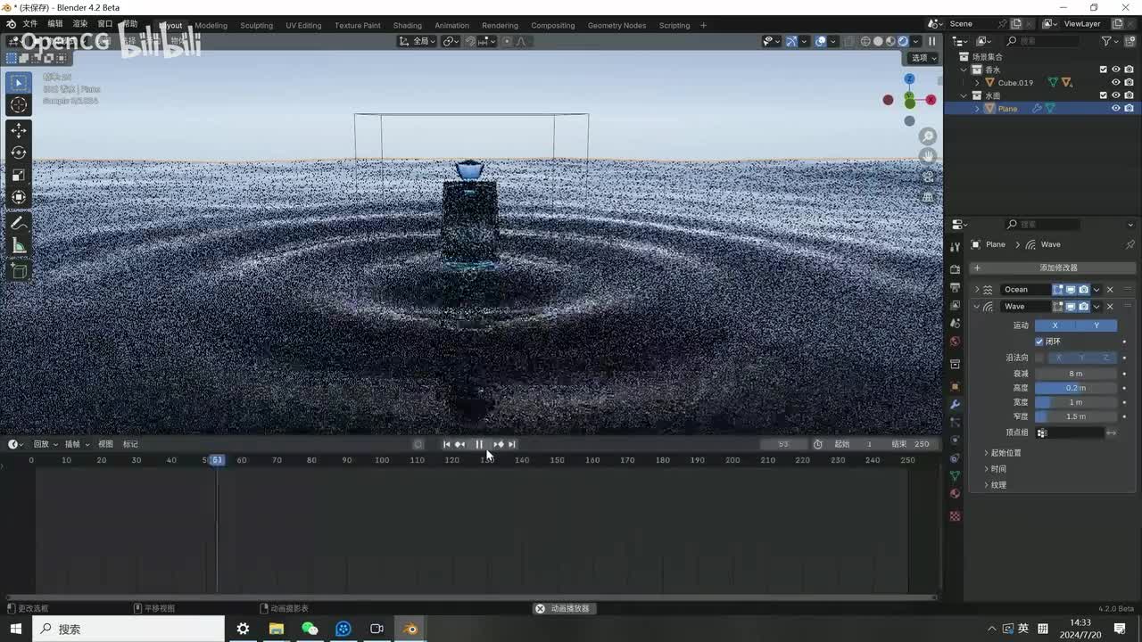Switch to the Modeling workspace tab
Viewport: 1142px width, 642px height.
211,25
